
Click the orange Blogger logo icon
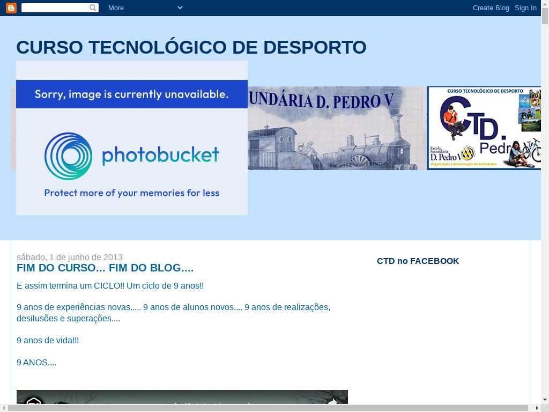coord(11,8)
